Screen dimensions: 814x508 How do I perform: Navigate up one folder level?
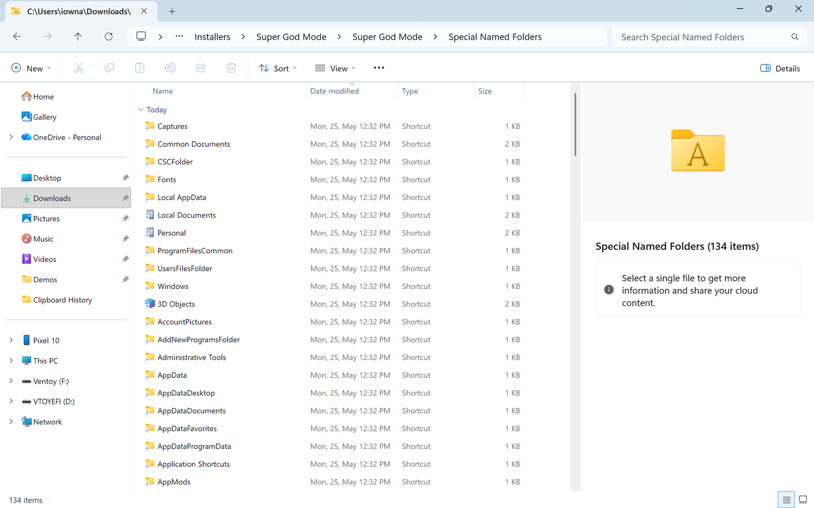[x=78, y=37]
